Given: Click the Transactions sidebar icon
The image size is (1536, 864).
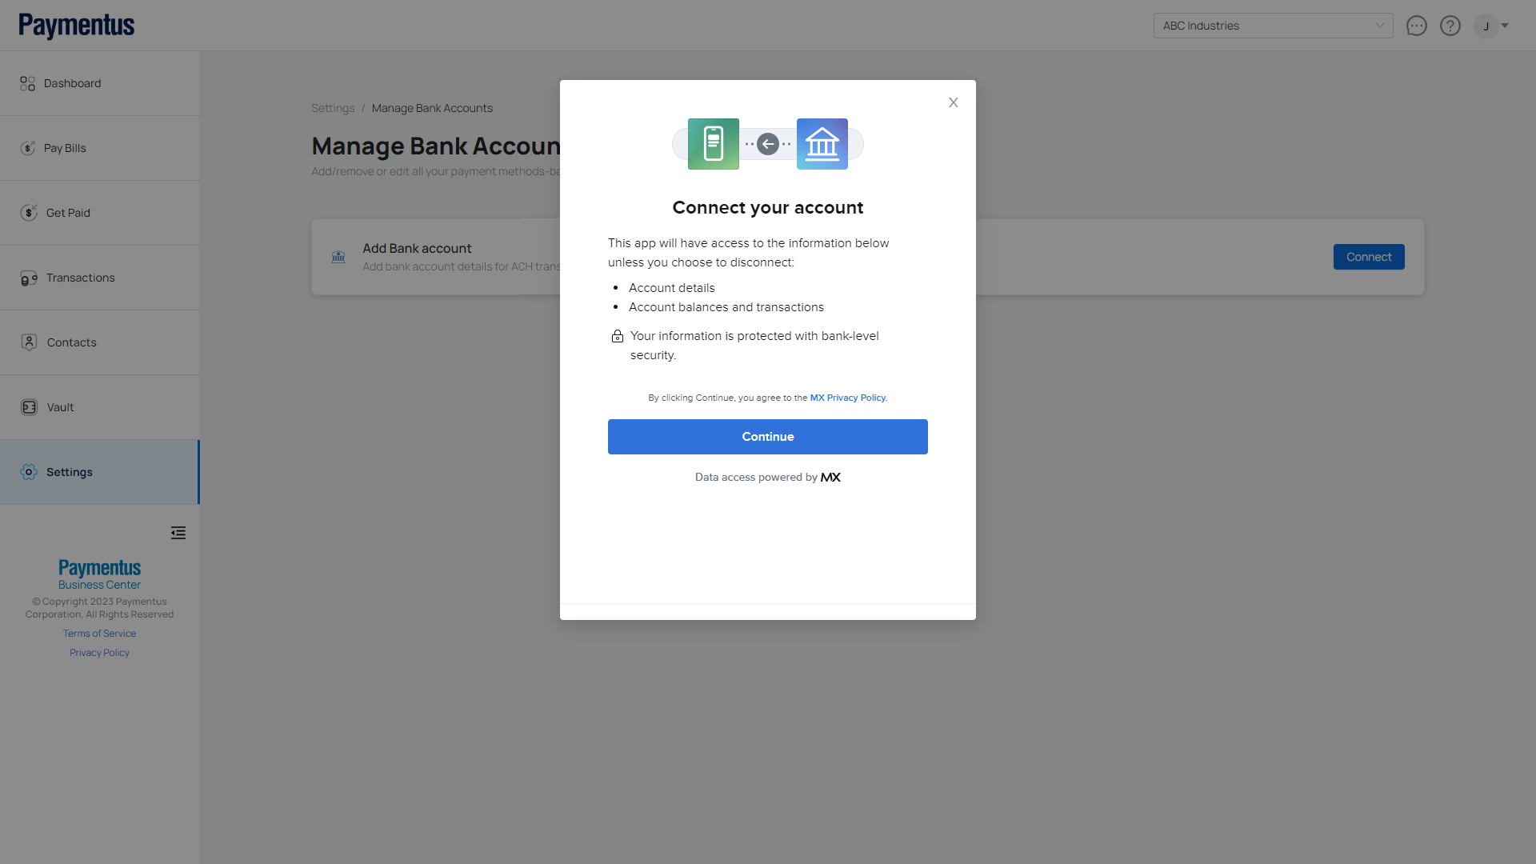Looking at the screenshot, I should coord(29,278).
